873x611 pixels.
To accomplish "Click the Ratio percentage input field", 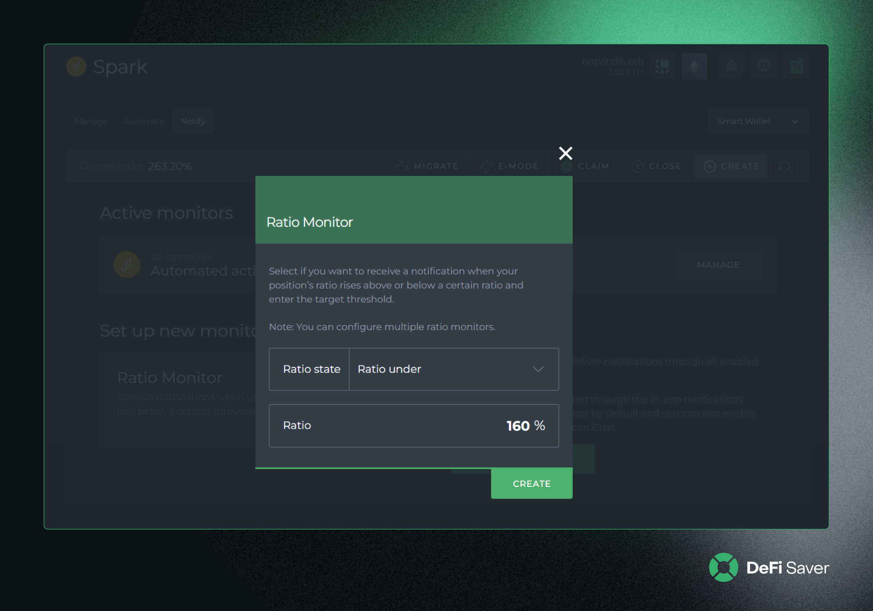I will [x=414, y=425].
